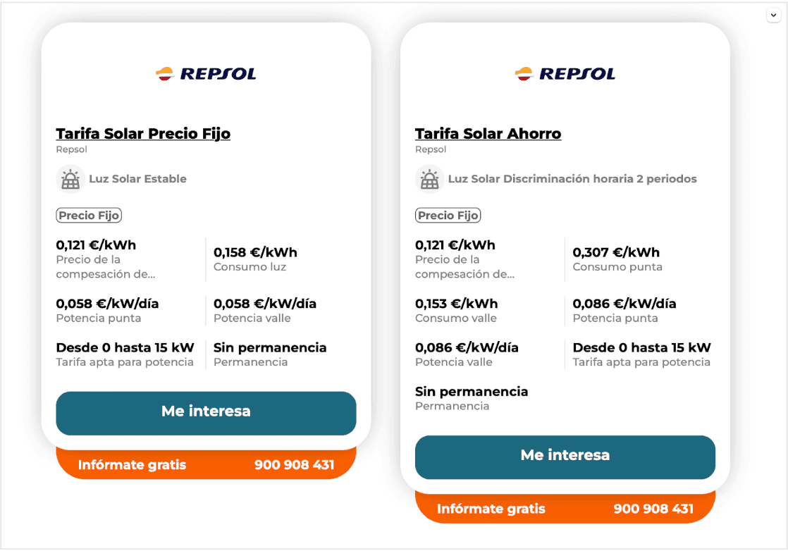Image resolution: width=788 pixels, height=551 pixels.
Task: Call 900 908 431 under Precio Fijo card
Action: coord(294,465)
